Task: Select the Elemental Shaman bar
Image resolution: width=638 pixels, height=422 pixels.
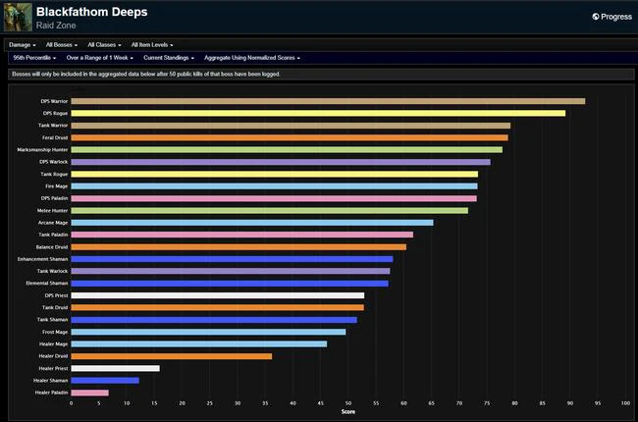Action: pos(230,284)
